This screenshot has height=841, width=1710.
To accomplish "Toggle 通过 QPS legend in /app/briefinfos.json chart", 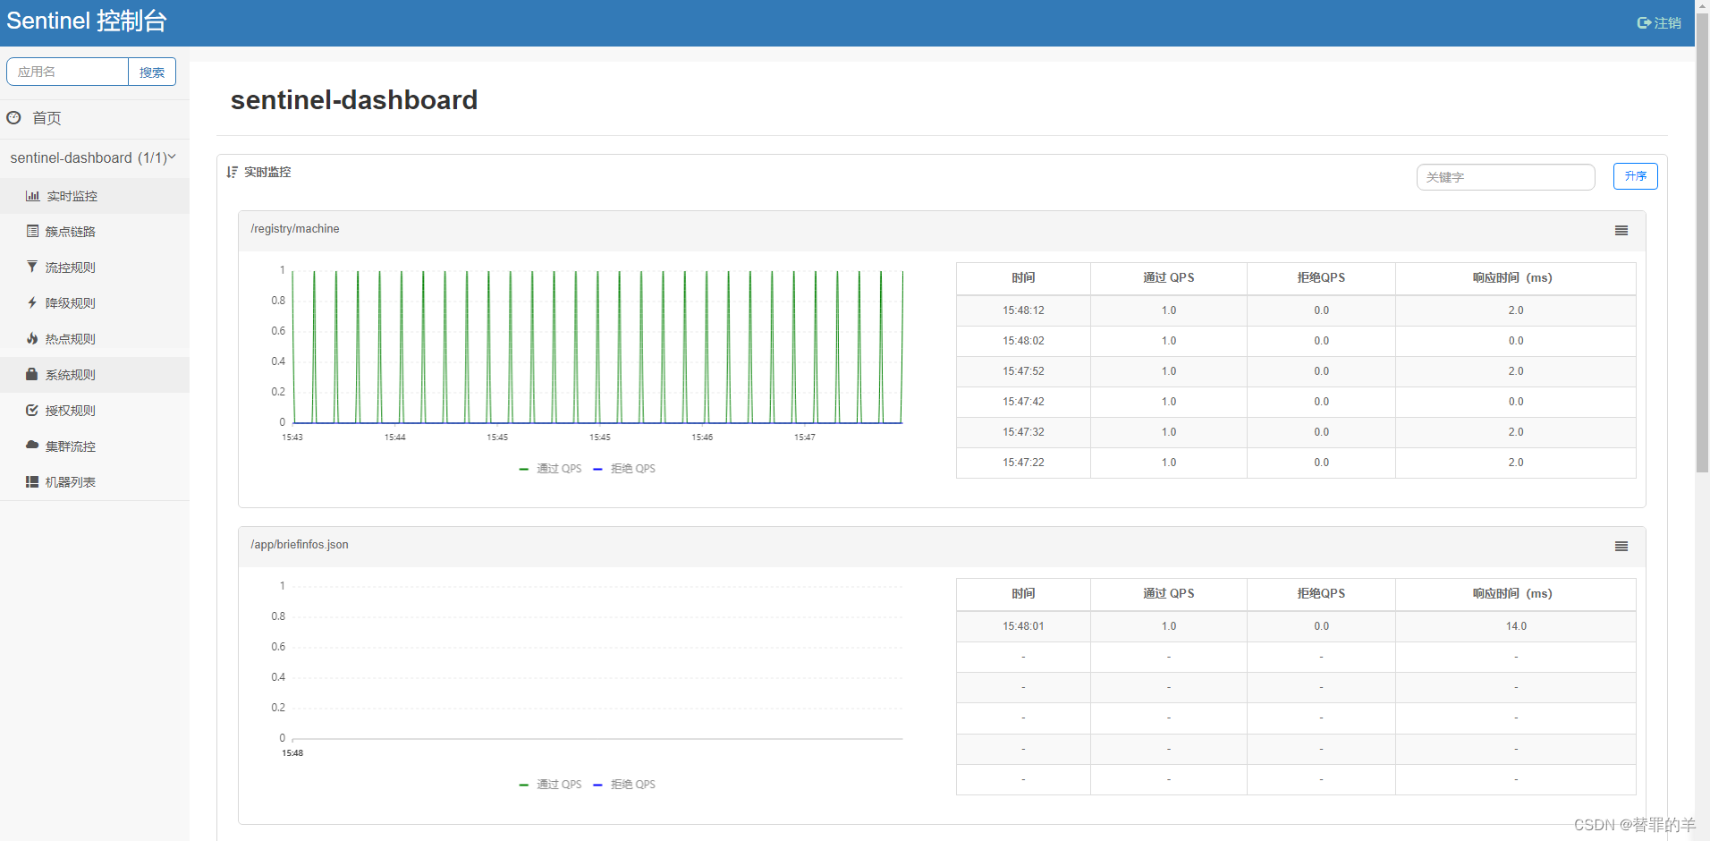I will click(x=550, y=785).
